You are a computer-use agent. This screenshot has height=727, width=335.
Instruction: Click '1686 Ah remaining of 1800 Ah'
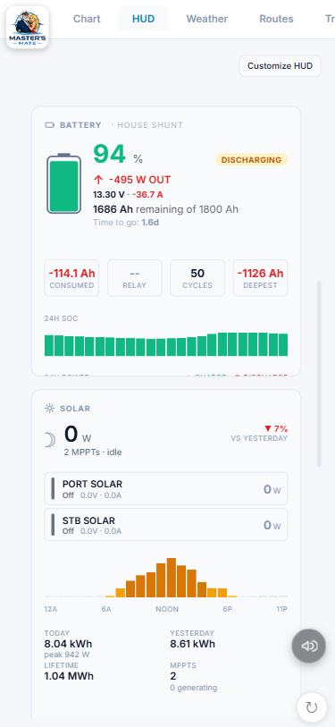pos(166,209)
